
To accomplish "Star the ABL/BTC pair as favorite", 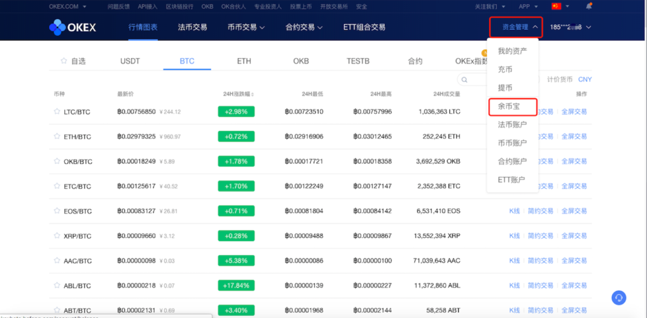I will click(57, 286).
